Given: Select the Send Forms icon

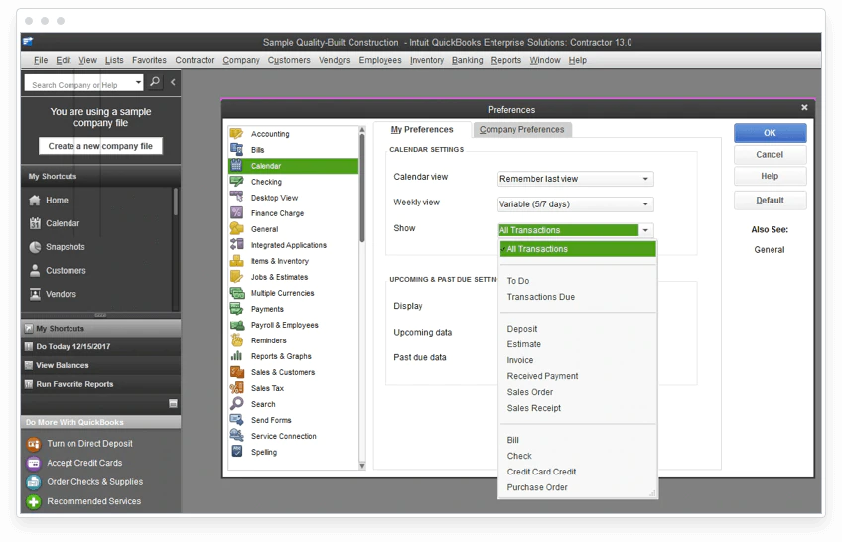Looking at the screenshot, I should click(x=236, y=420).
